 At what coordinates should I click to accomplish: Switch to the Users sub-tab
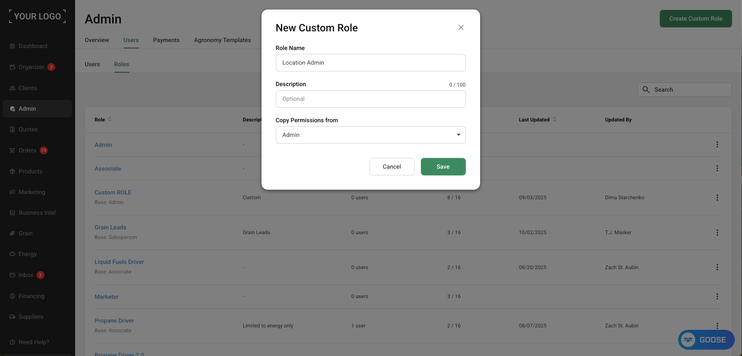pos(92,64)
